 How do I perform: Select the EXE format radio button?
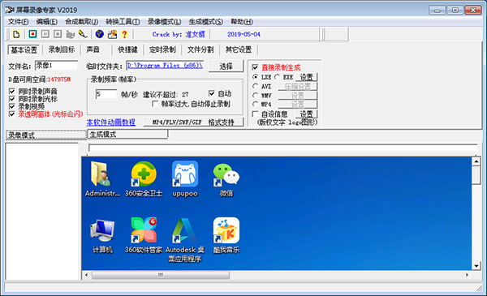(277, 77)
